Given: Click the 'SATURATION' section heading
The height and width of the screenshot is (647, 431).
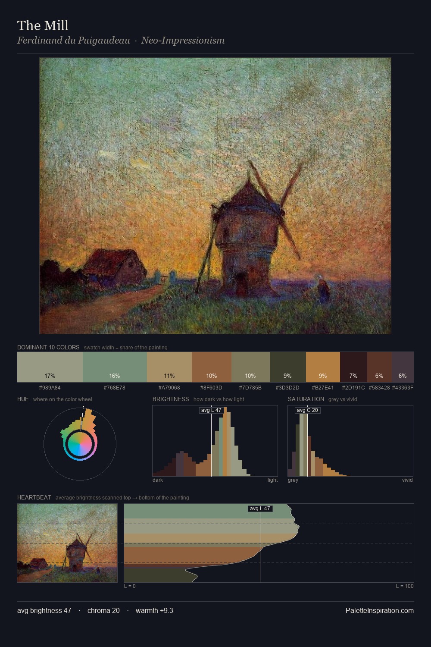Looking at the screenshot, I should click(306, 399).
